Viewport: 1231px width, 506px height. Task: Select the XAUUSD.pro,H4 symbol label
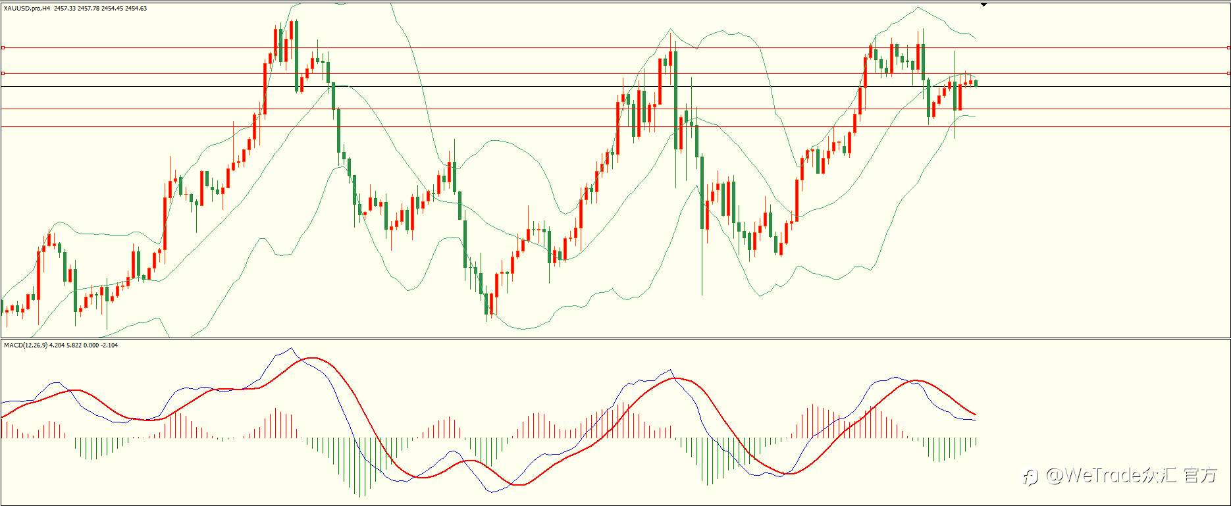pyautogui.click(x=26, y=9)
